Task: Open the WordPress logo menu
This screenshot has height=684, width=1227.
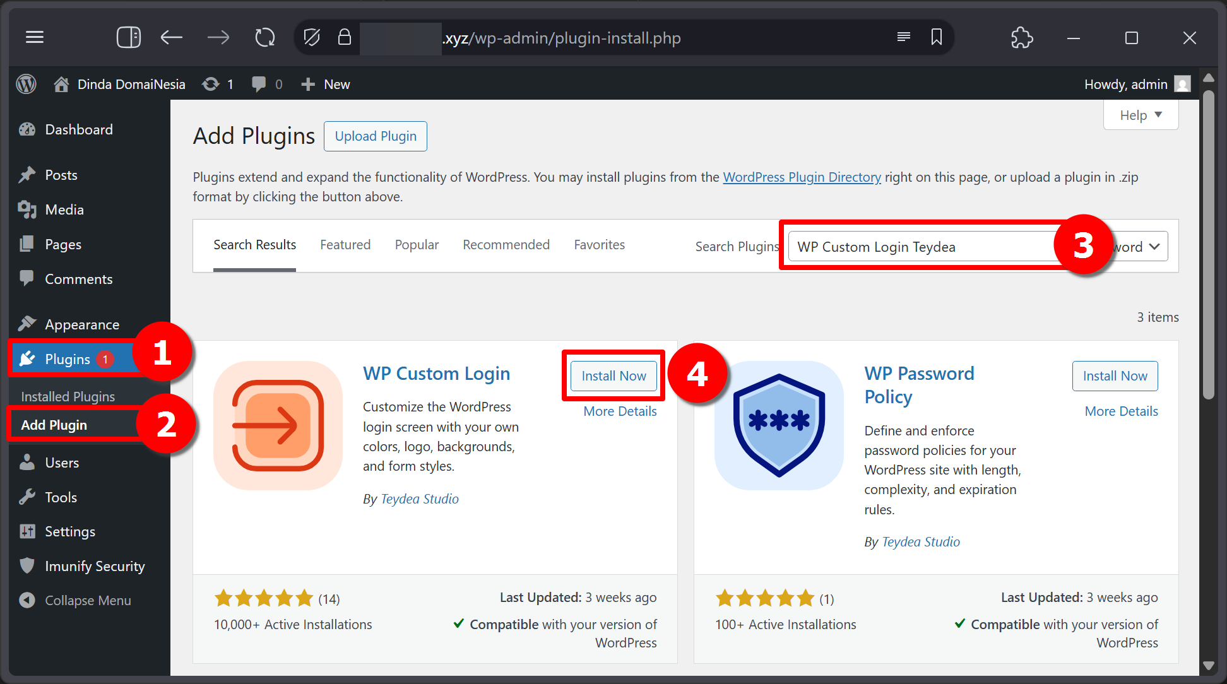Action: (x=26, y=84)
